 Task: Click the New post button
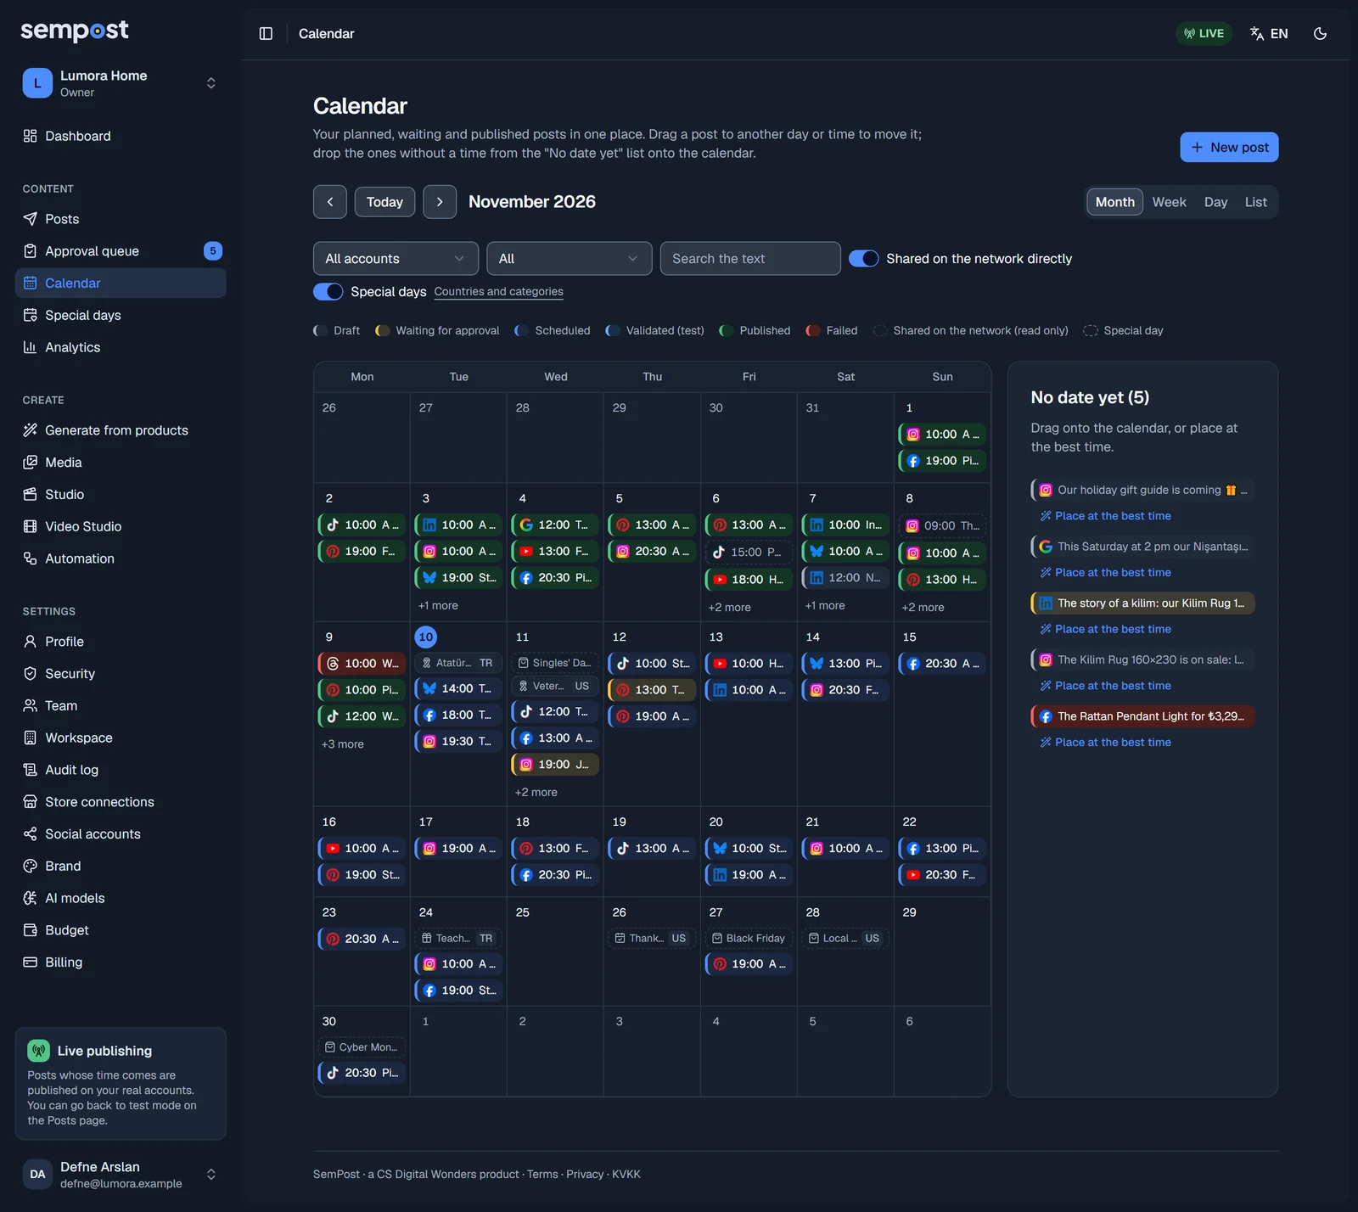pos(1229,147)
